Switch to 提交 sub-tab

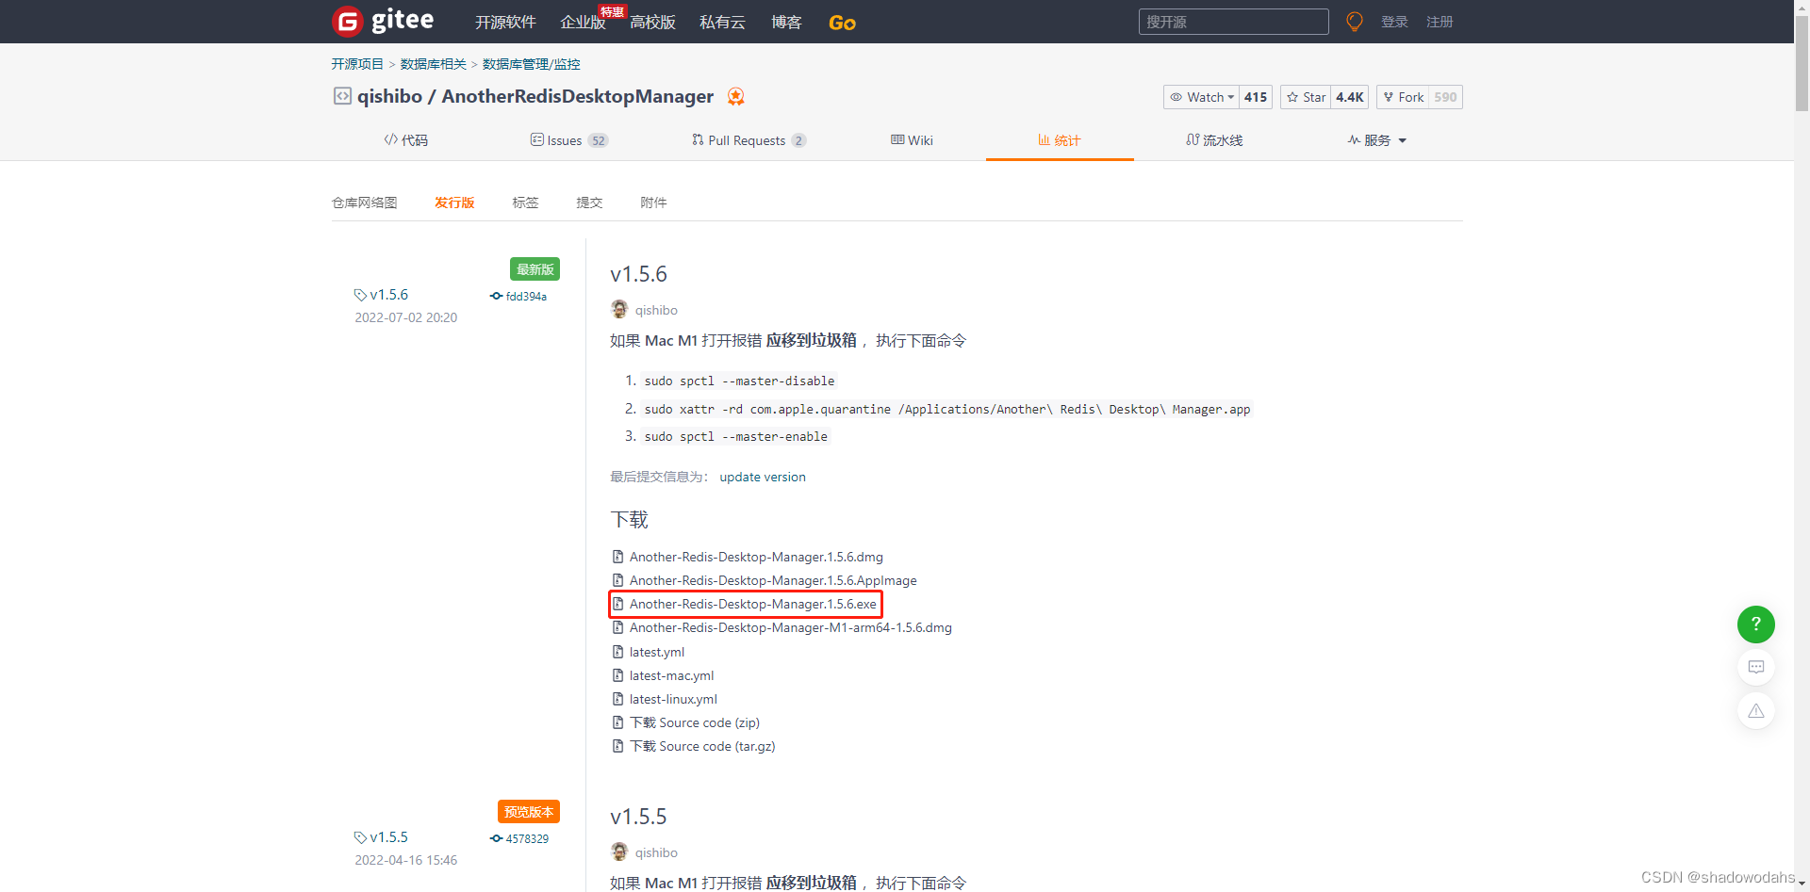589,203
